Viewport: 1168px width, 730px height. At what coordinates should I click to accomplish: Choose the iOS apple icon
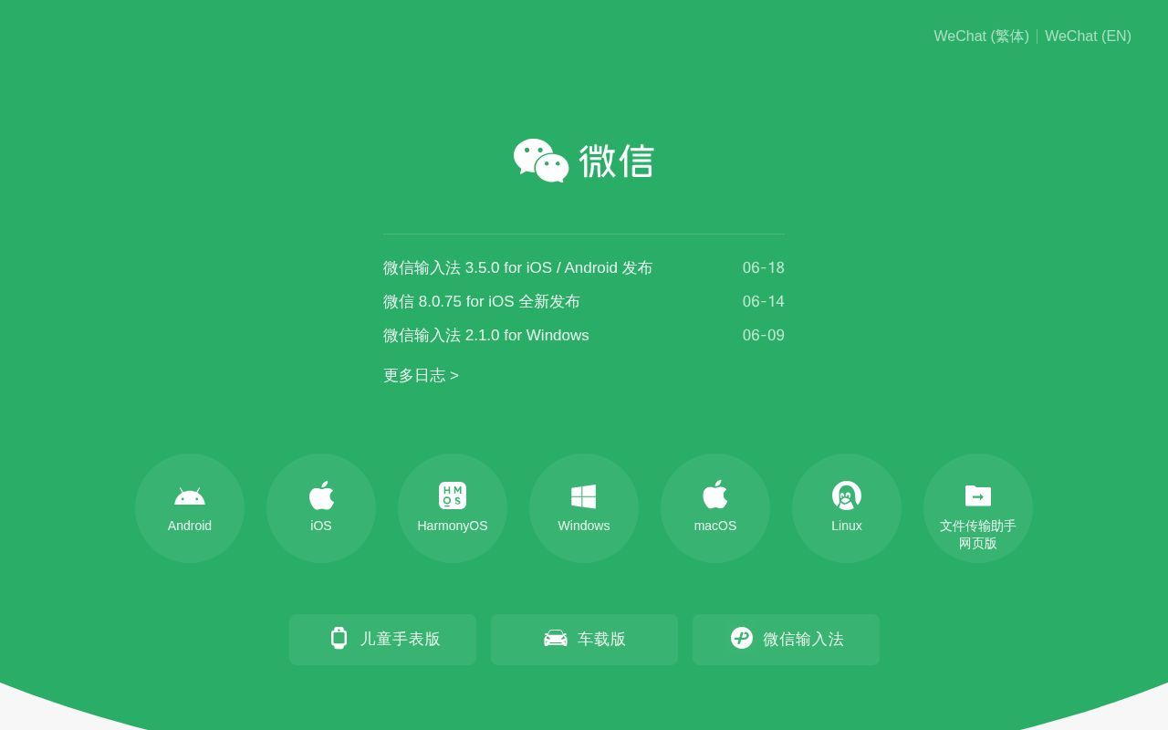tap(321, 495)
